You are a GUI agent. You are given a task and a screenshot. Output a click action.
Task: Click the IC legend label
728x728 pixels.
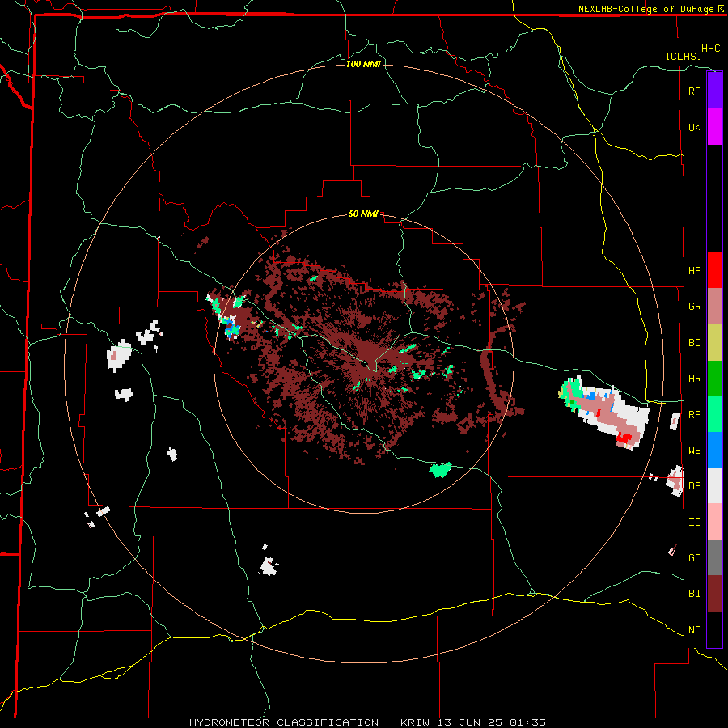(694, 522)
